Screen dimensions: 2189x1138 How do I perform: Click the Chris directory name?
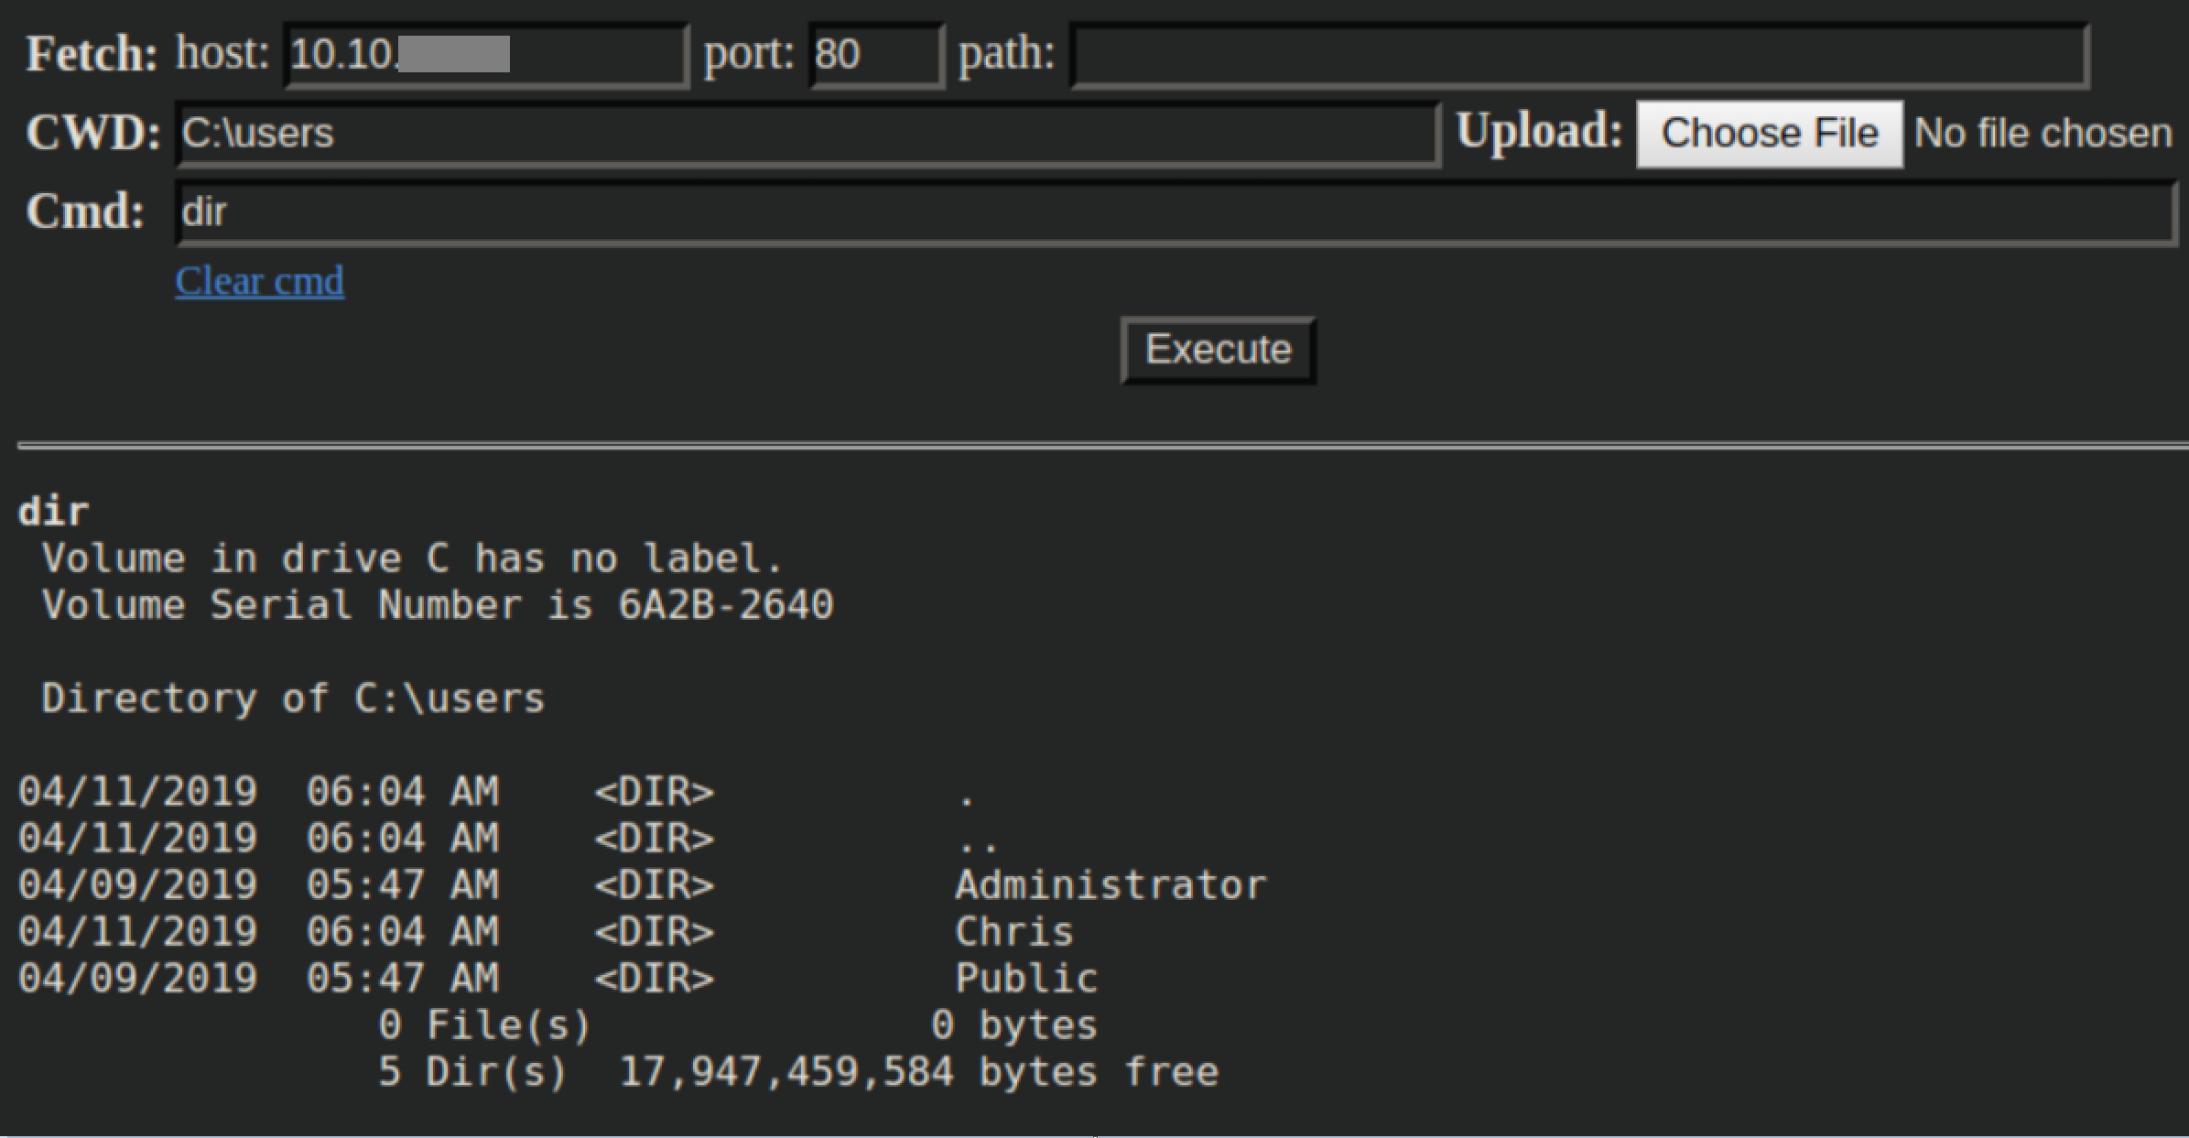point(1013,932)
